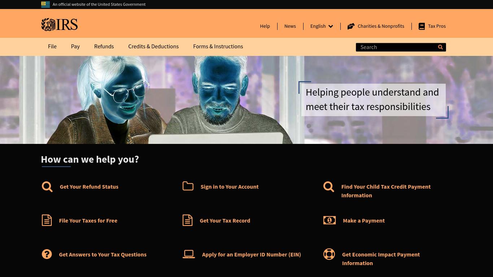
Task: Open the File menu
Action: [52, 47]
